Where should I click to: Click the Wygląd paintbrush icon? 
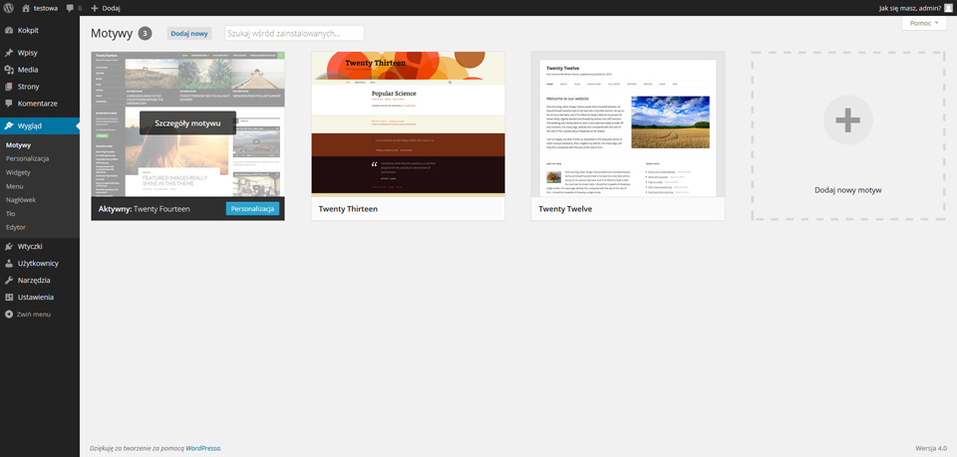point(9,126)
